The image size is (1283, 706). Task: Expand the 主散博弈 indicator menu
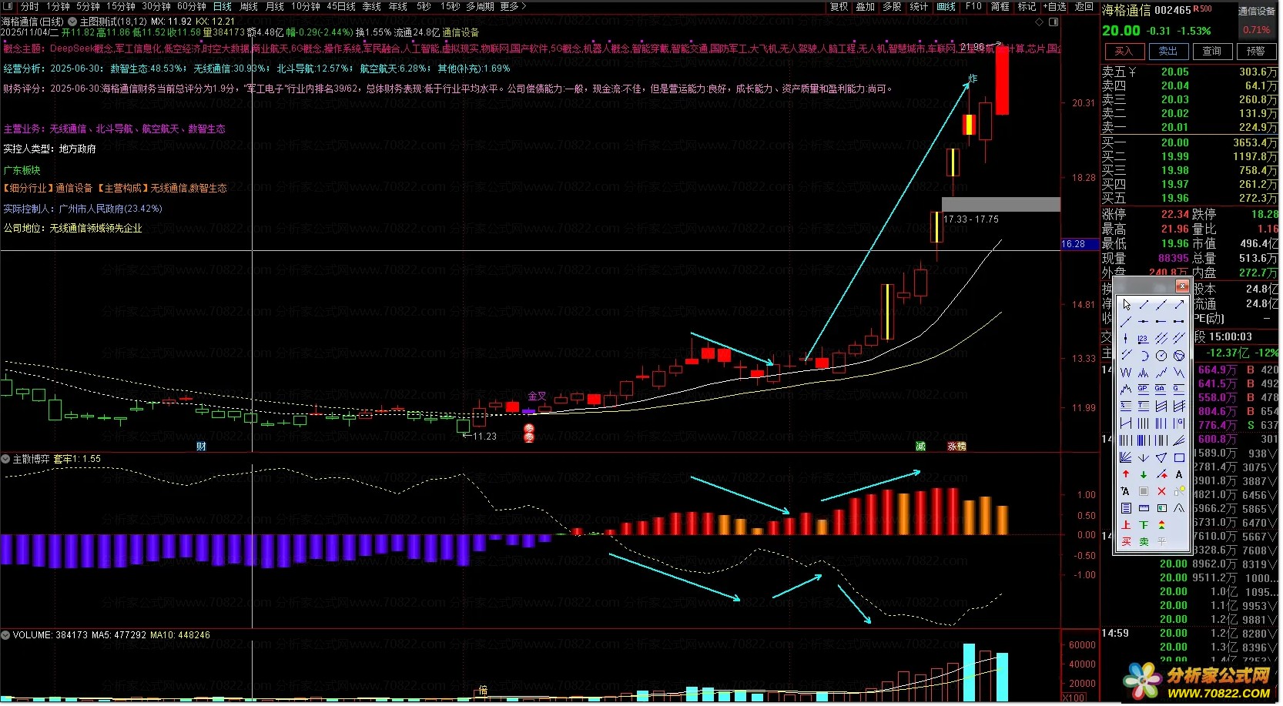click(x=5, y=459)
